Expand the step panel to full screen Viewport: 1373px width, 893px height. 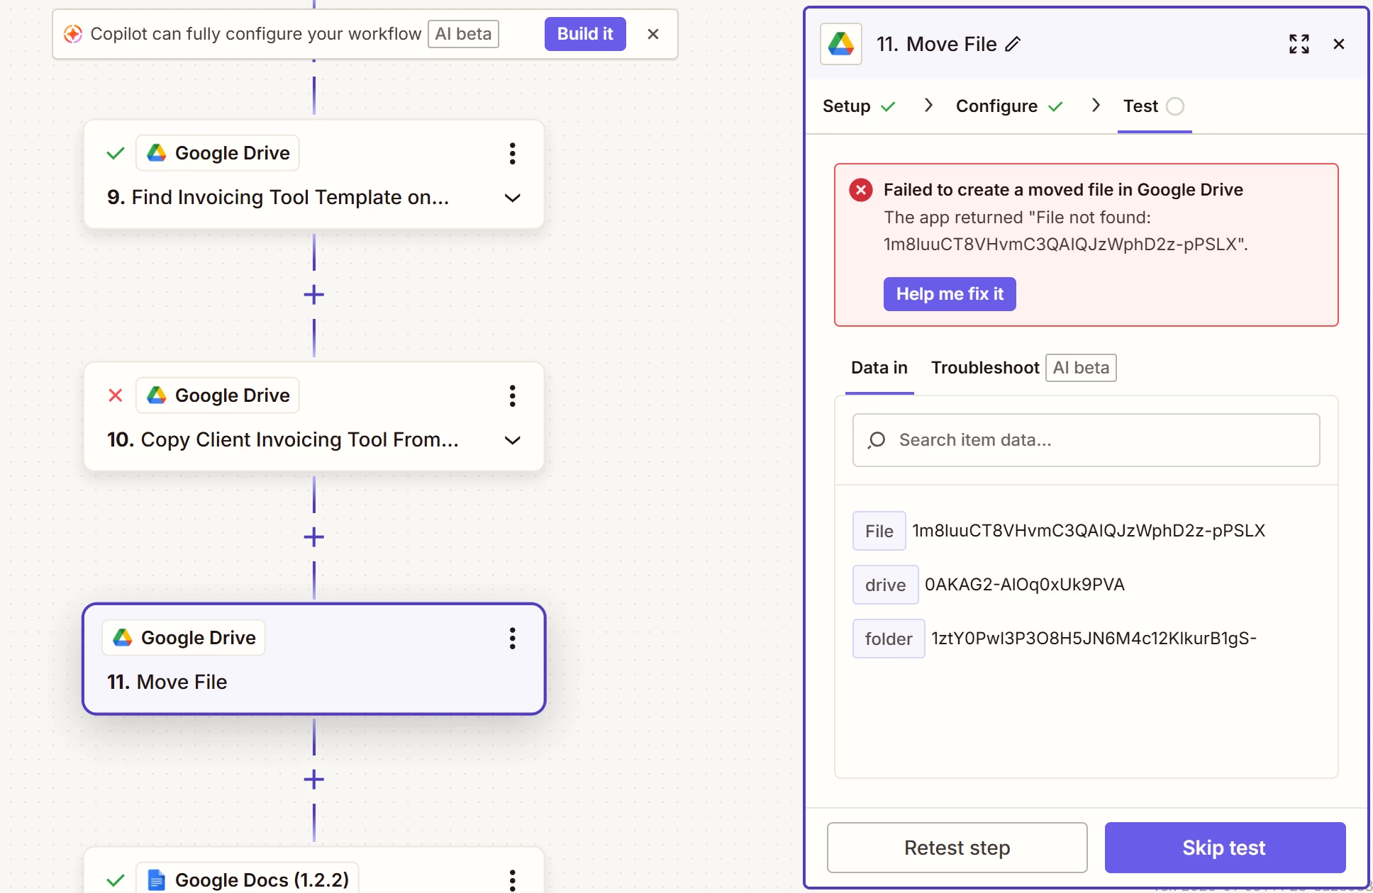tap(1299, 44)
